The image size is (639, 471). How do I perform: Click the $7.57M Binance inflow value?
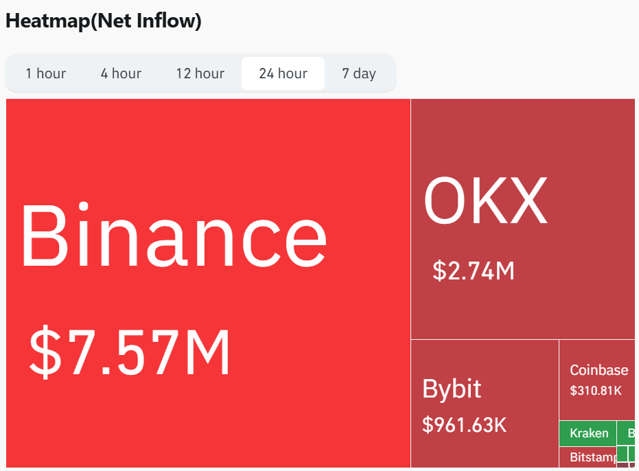pos(130,352)
